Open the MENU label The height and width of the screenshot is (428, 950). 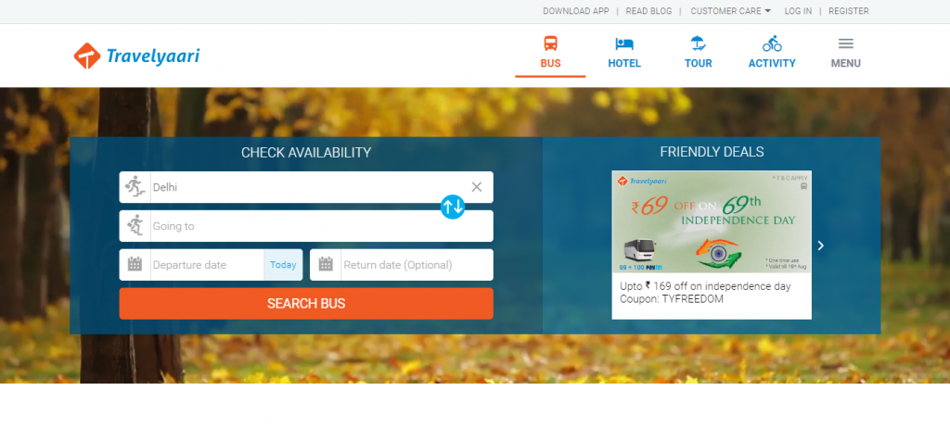(x=846, y=63)
